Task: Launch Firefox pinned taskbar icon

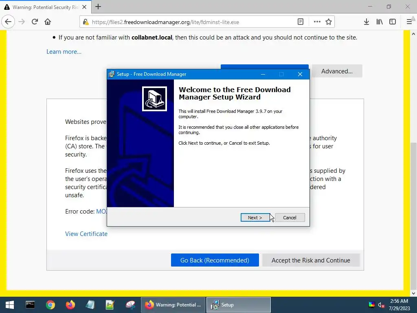Action: 70,305
